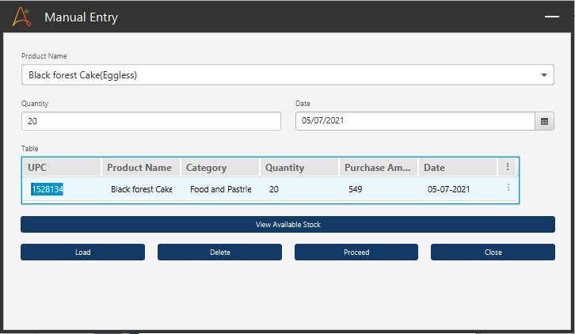The height and width of the screenshot is (334, 575).
Task: Open table header column options menu
Action: pos(508,167)
